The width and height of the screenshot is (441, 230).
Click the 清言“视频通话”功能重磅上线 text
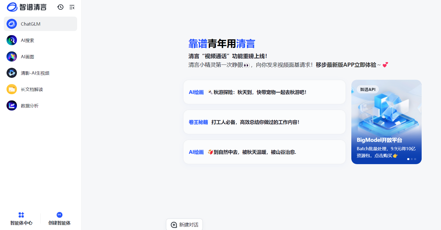point(228,56)
